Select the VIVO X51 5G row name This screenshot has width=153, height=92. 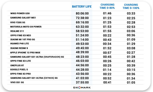click(x=17, y=82)
